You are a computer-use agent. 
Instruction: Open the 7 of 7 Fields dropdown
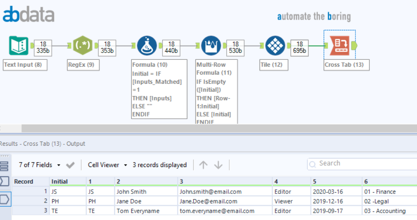39,165
